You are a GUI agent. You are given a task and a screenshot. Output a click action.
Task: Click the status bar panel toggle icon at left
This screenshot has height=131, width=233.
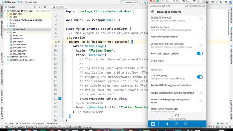2,127
